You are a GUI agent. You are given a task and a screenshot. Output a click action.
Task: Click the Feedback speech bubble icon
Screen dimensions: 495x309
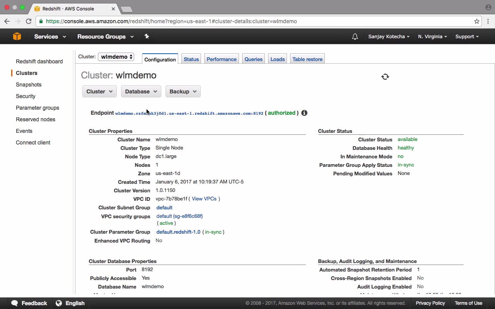[x=15, y=303]
